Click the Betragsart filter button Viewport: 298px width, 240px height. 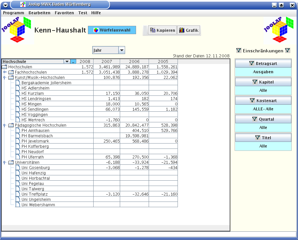[263, 63]
